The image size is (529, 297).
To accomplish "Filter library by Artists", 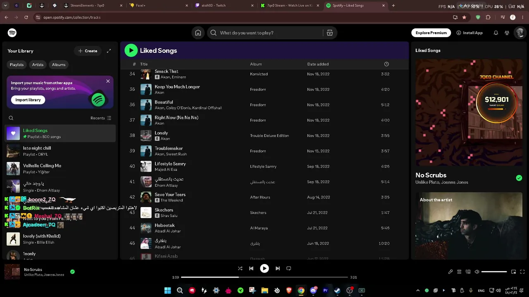I will click(38, 65).
